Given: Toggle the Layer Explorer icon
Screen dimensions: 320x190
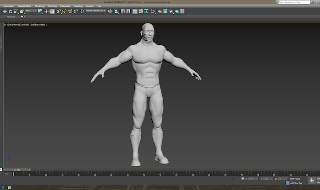Looking at the screenshot, I should [x=128, y=11].
